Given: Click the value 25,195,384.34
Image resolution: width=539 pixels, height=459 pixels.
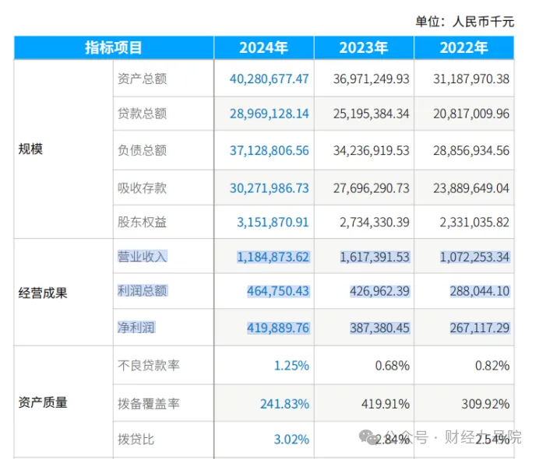Looking at the screenshot, I should pos(372,114).
